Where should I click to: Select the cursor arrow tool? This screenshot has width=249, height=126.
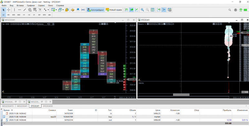click(x=3, y=10)
